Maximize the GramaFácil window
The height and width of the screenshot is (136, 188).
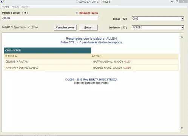[x=177, y=2]
